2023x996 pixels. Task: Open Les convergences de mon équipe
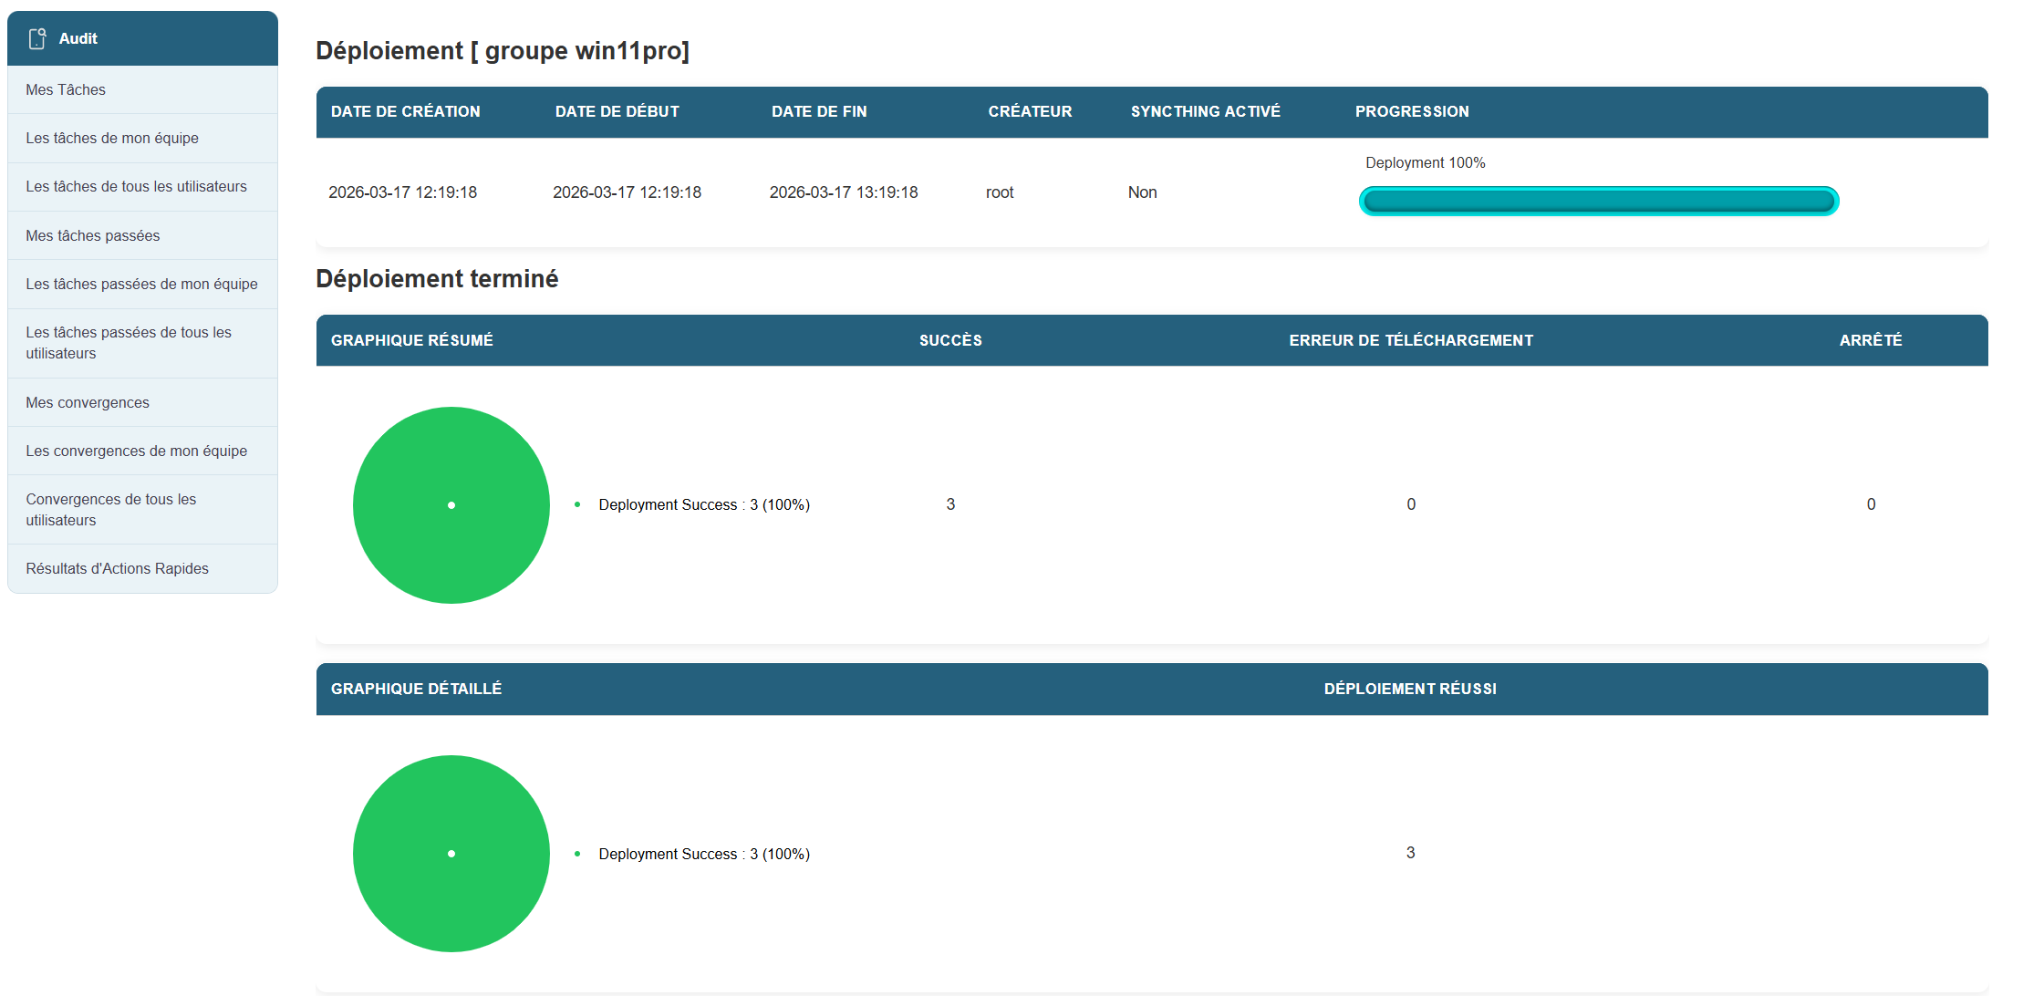tap(136, 451)
